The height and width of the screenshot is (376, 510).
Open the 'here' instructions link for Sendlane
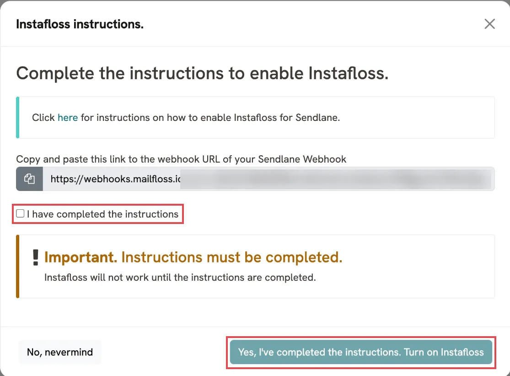click(x=68, y=118)
